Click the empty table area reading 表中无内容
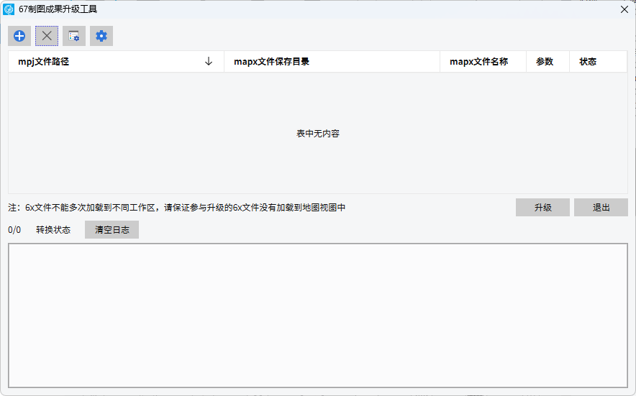This screenshot has height=396, width=636. pyautogui.click(x=317, y=134)
